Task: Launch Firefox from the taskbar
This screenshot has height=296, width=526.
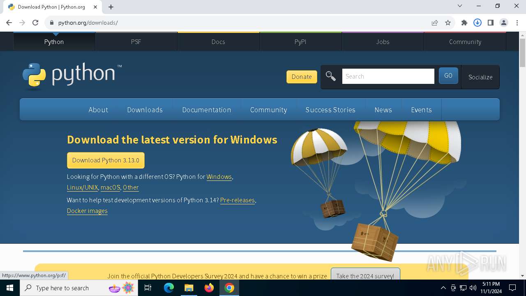Action: [x=209, y=288]
